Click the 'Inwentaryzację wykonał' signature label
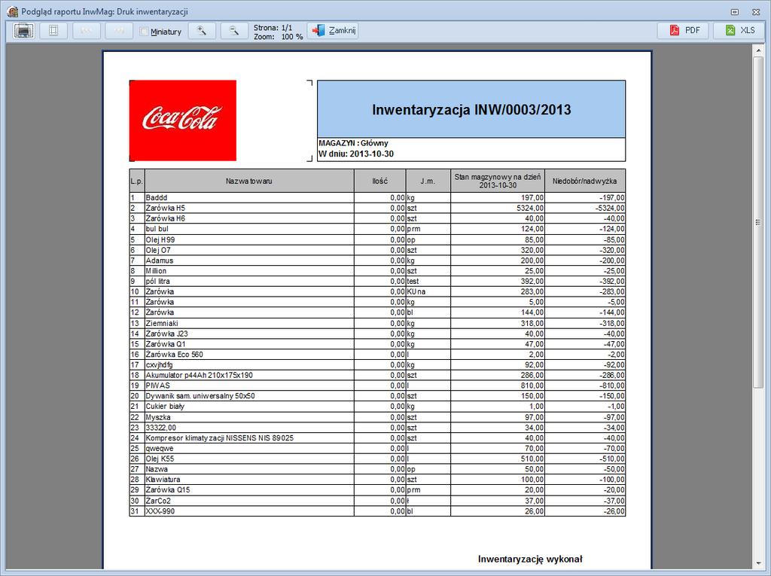This screenshot has height=576, width=771. [x=530, y=559]
